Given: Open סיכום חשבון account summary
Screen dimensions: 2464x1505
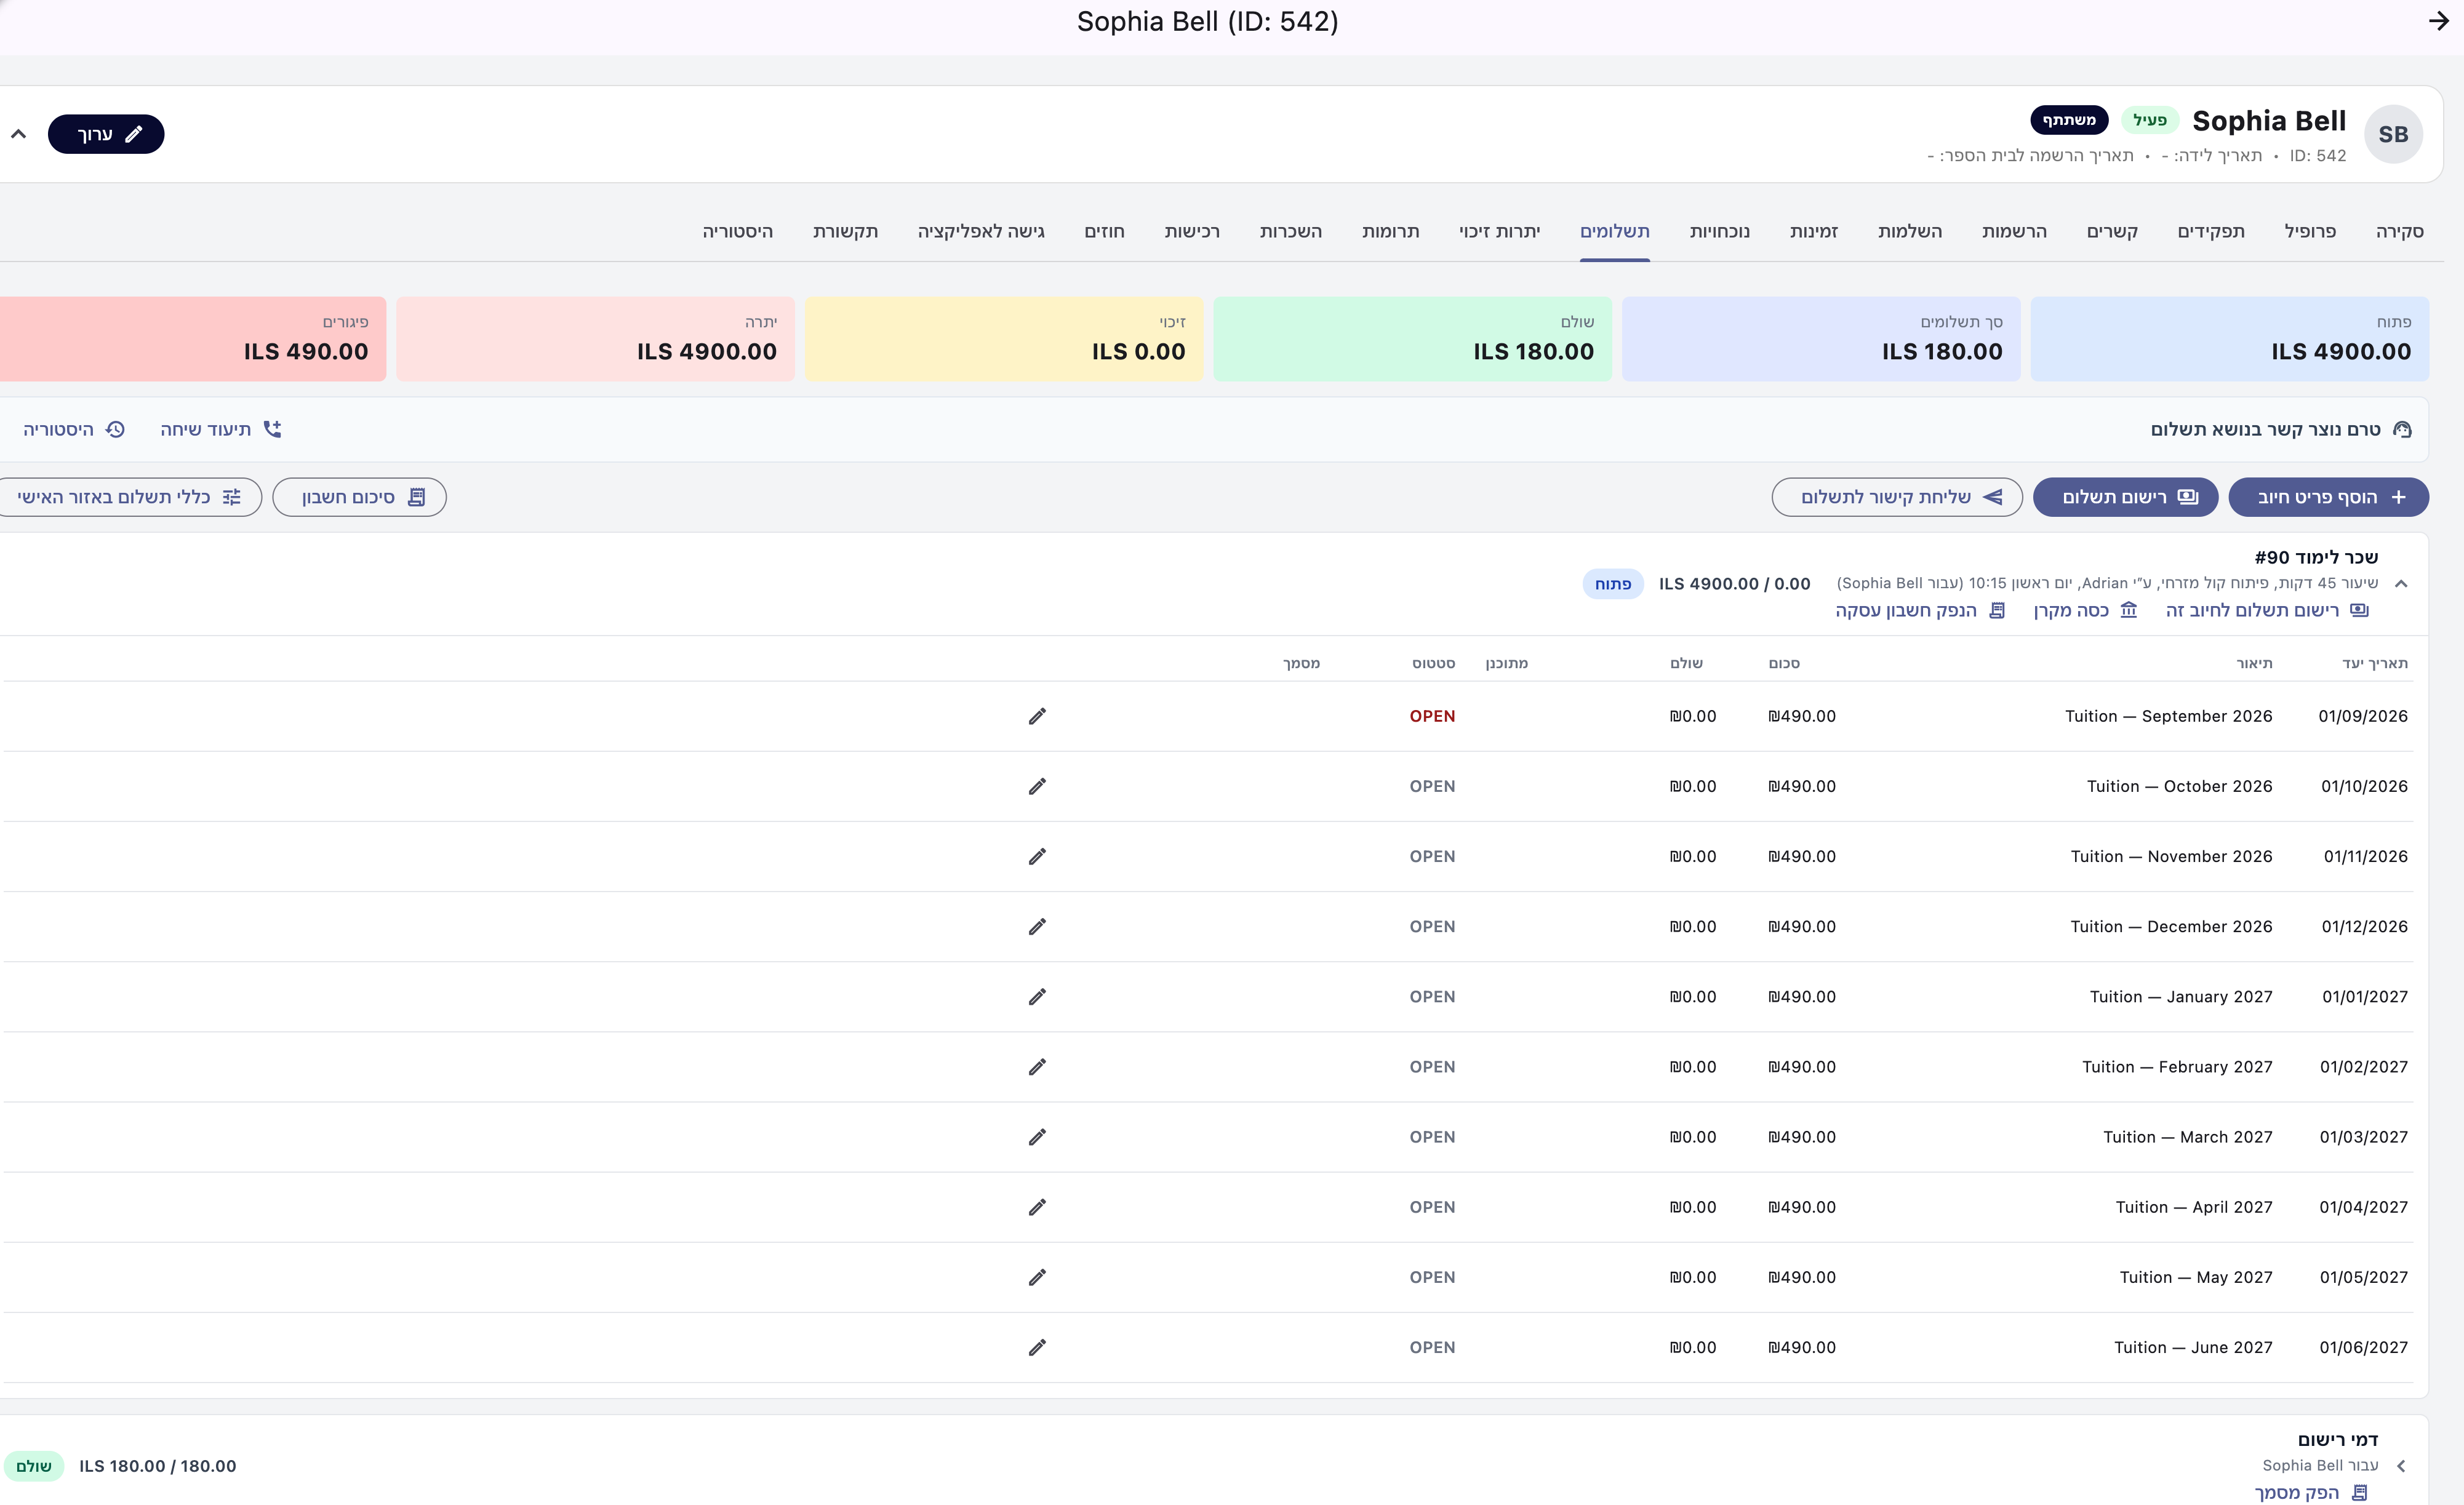Looking at the screenshot, I should tap(359, 497).
